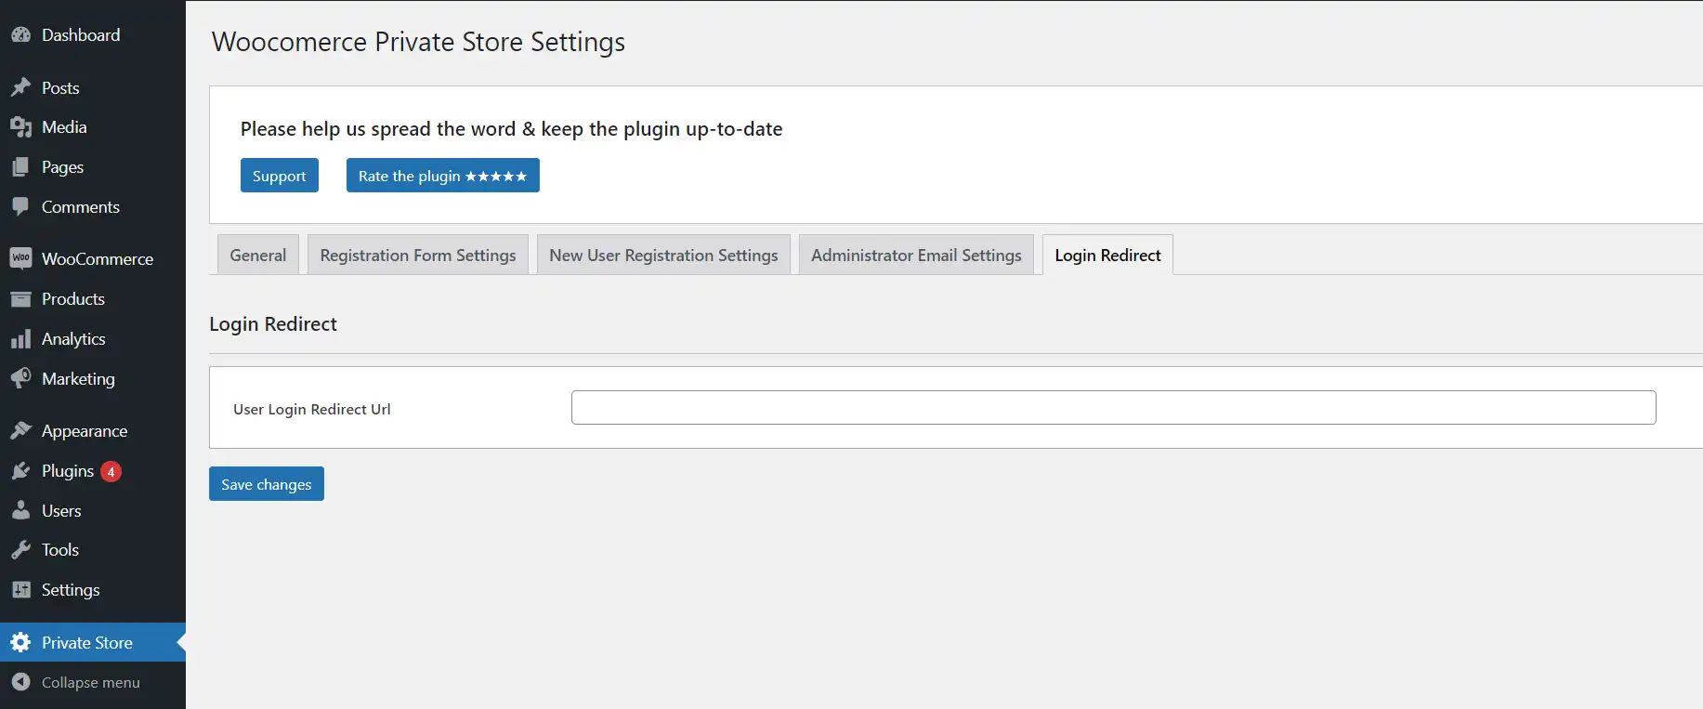The image size is (1703, 709).
Task: Click the Plugins update count badge
Action: (111, 472)
